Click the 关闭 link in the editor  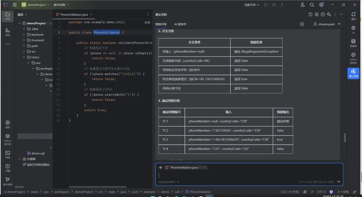pyautogui.click(x=147, y=22)
